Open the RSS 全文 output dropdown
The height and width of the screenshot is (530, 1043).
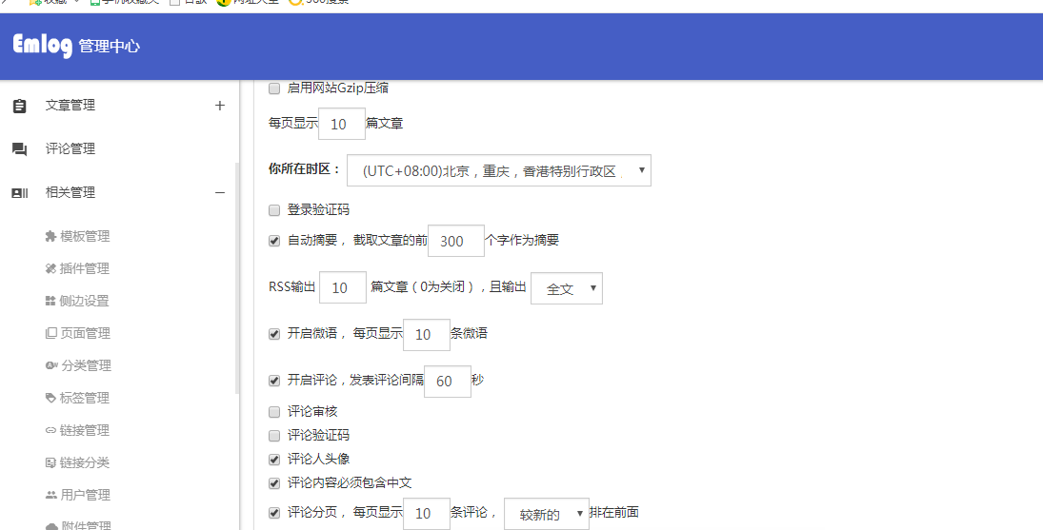[x=567, y=288]
